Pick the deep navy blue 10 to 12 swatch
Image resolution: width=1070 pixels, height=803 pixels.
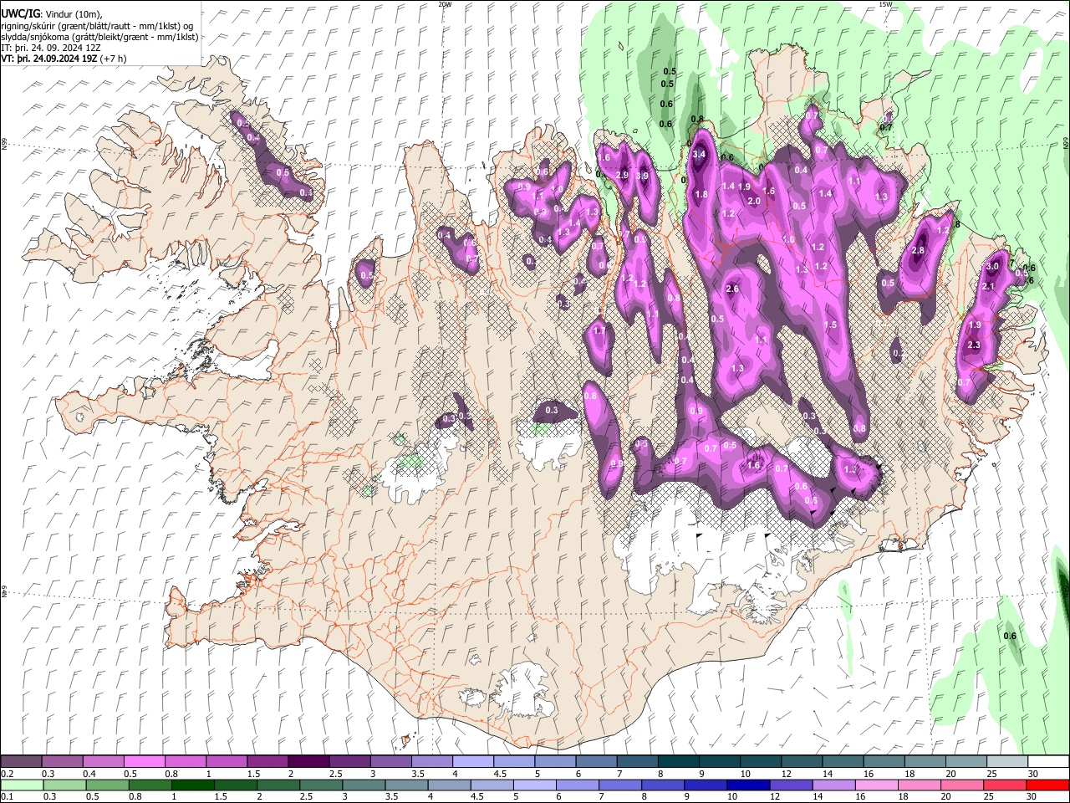[748, 785]
